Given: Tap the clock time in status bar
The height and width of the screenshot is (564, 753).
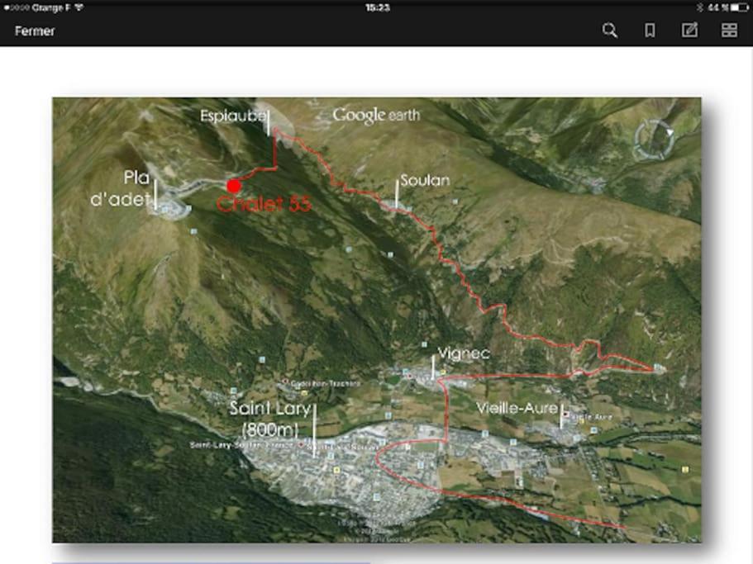Looking at the screenshot, I should (378, 7).
